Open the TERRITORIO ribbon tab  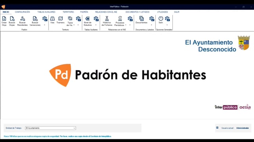(x=68, y=12)
